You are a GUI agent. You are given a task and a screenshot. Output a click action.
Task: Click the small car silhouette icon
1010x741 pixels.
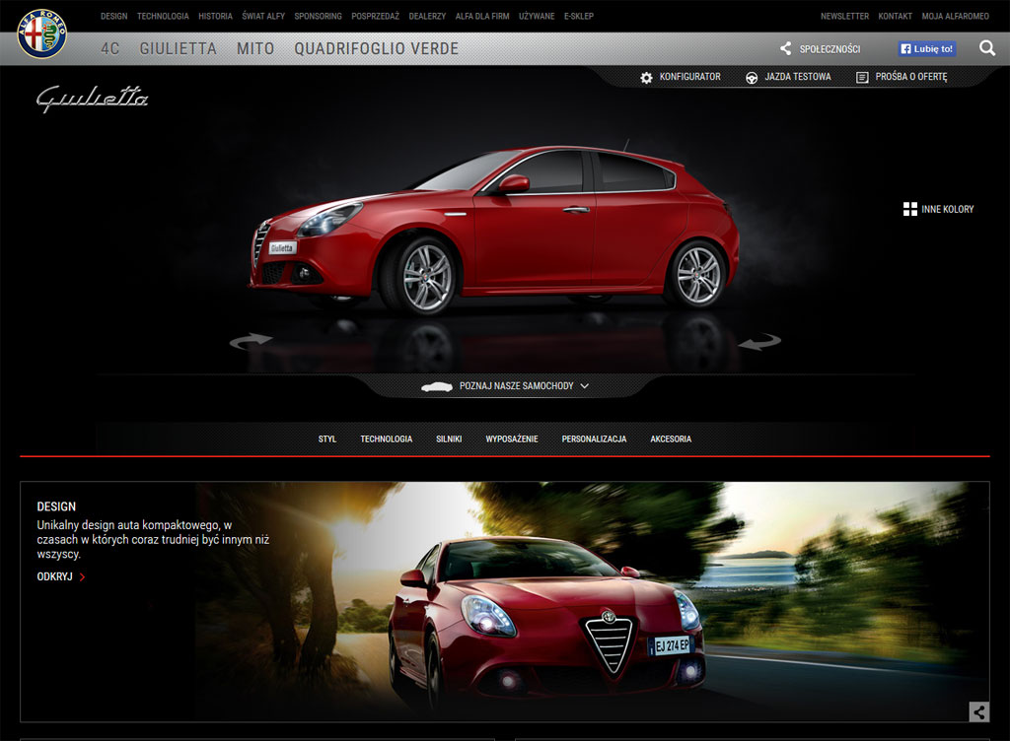tap(437, 386)
